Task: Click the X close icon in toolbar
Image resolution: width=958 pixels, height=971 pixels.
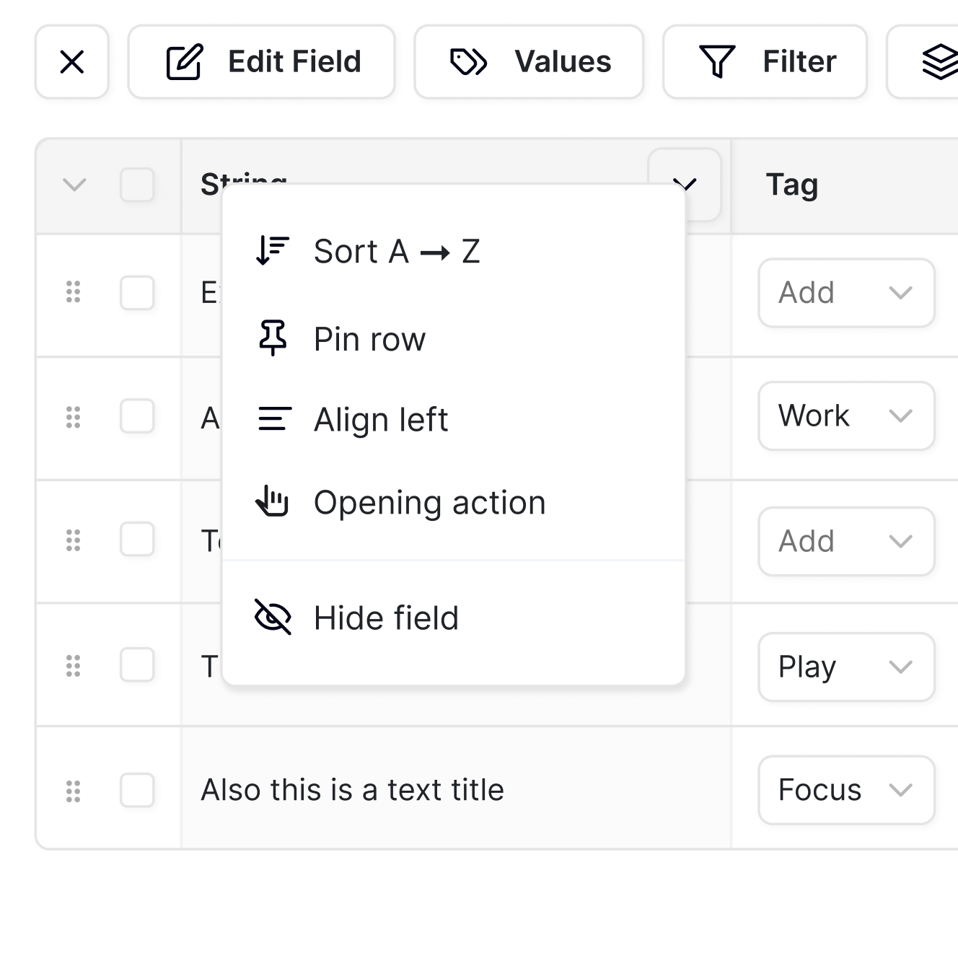Action: pos(72,62)
